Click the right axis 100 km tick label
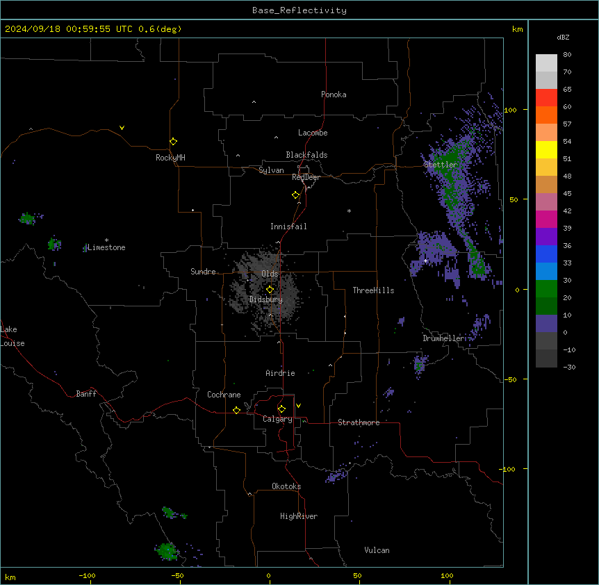 point(510,110)
